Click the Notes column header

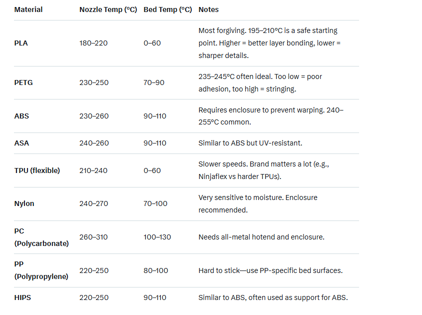(208, 9)
